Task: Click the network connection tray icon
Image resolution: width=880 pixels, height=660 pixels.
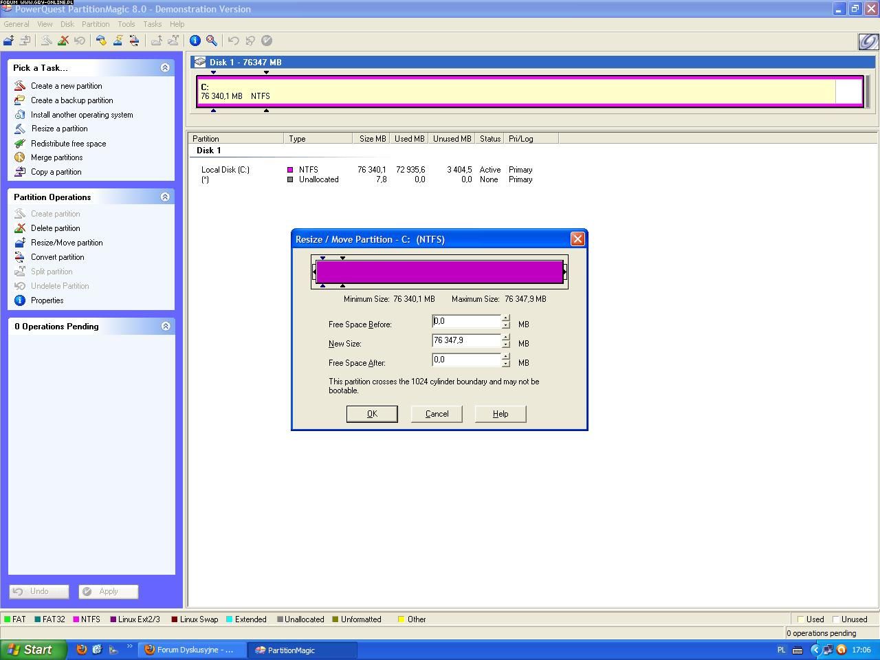Action: (x=828, y=650)
